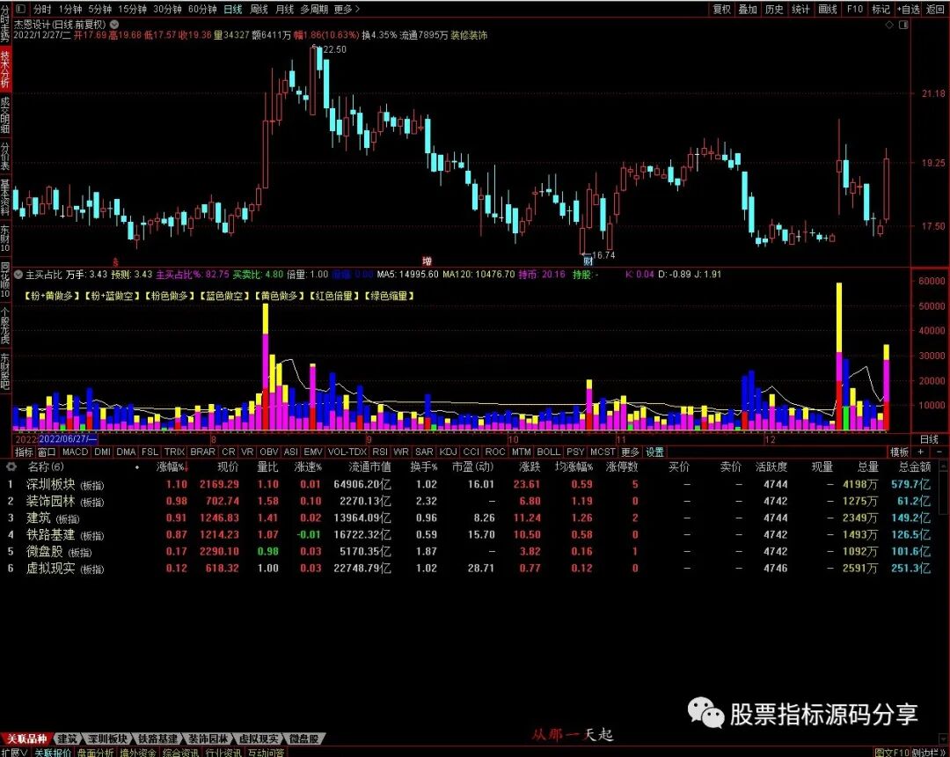Open the settings gear in the quote table header

[x=11, y=467]
